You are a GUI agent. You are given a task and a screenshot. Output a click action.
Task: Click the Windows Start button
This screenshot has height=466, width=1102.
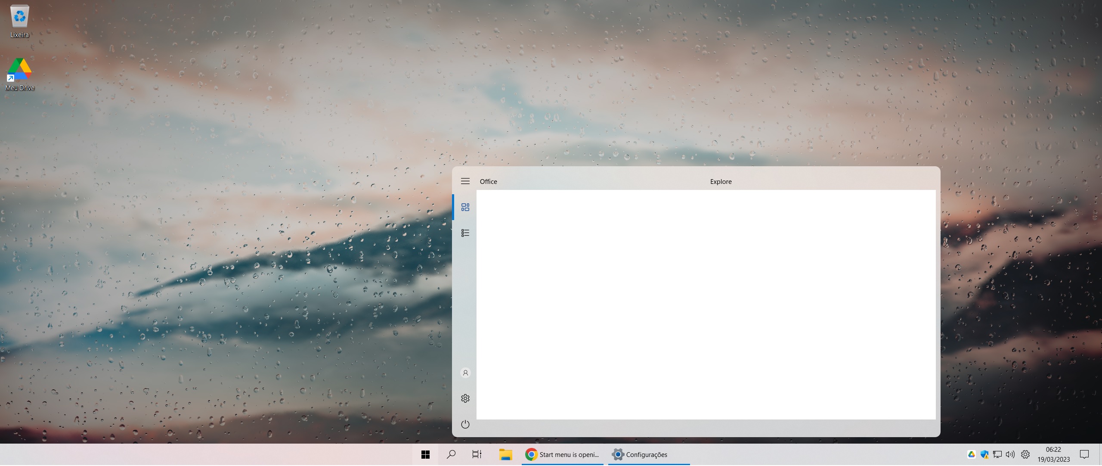pyautogui.click(x=425, y=455)
